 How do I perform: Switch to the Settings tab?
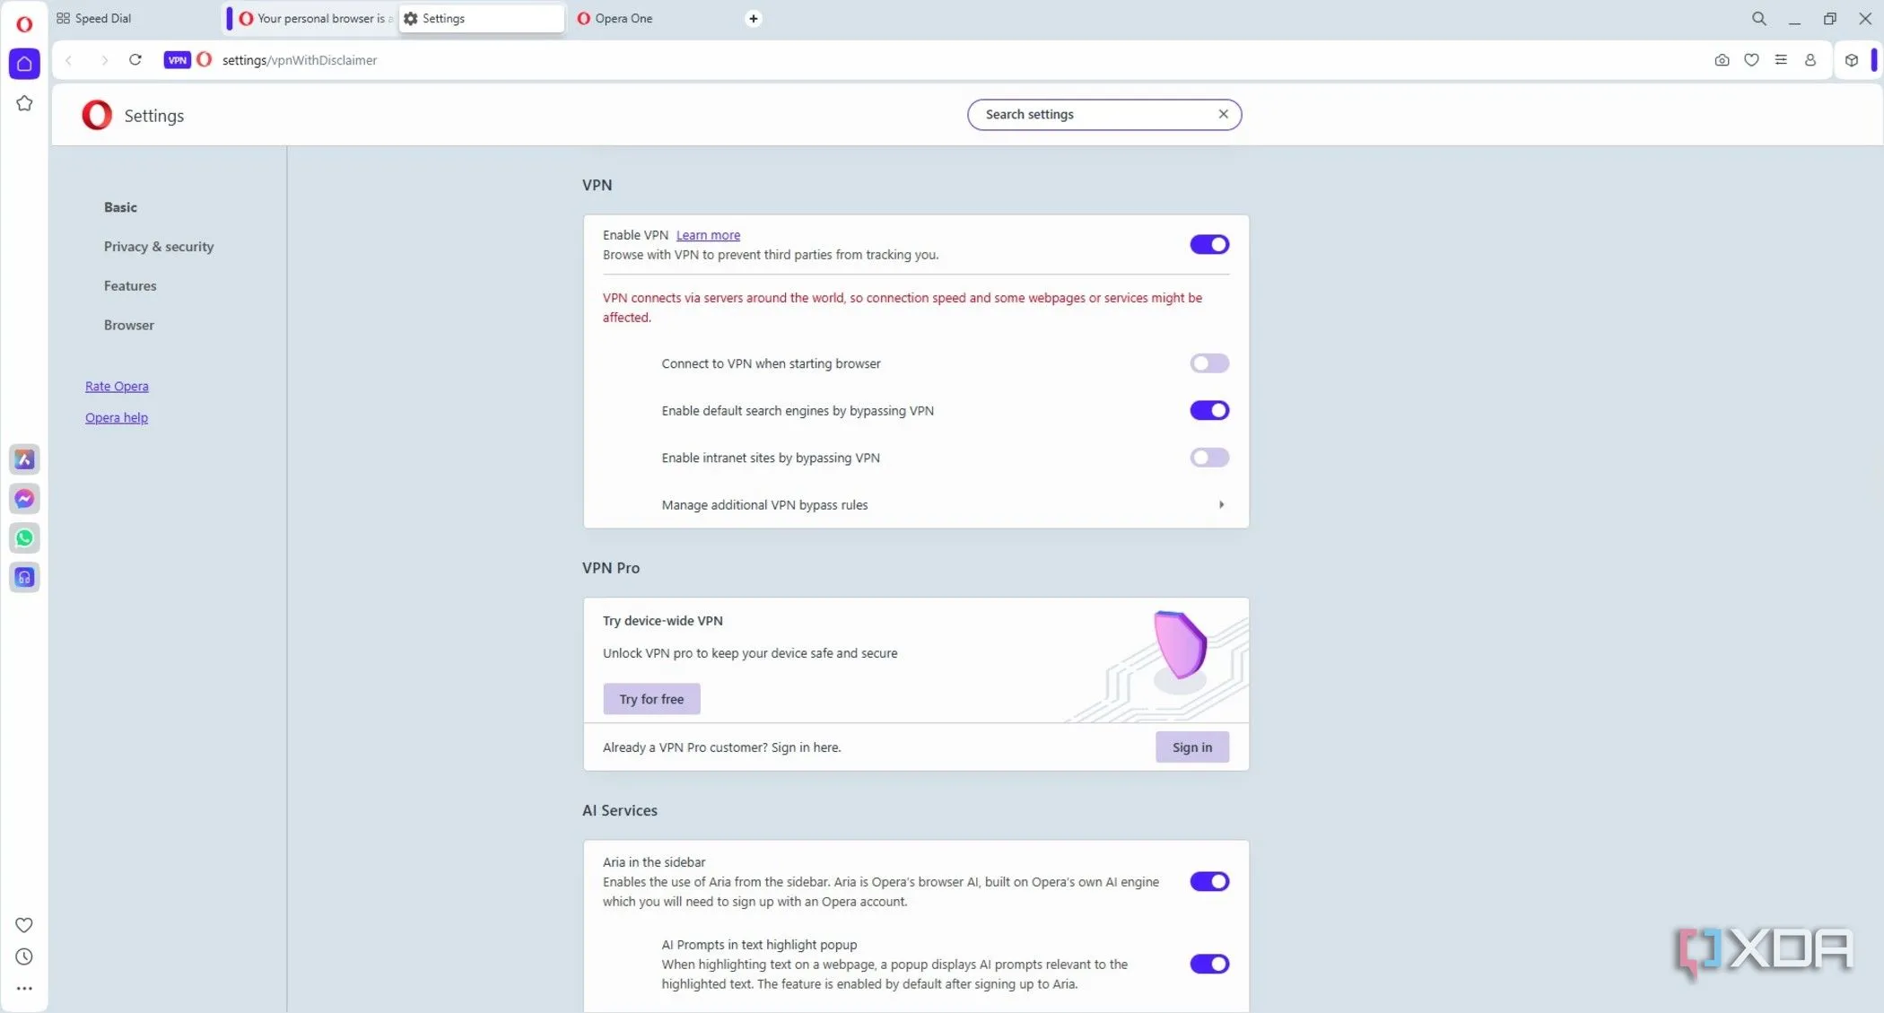(481, 19)
